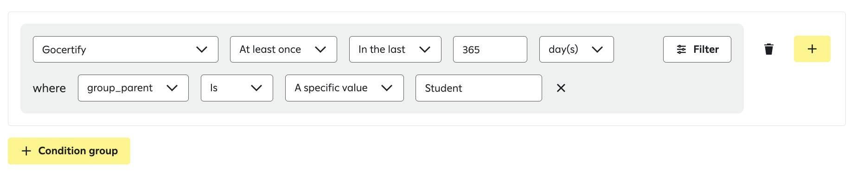Open the Gocertify event dropdown
Screen dimensions: 857x176
(126, 50)
